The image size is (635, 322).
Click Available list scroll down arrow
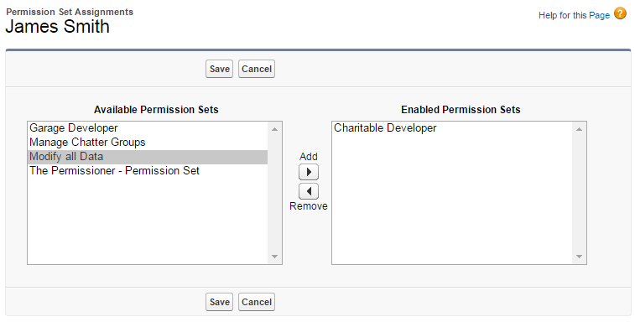point(274,257)
